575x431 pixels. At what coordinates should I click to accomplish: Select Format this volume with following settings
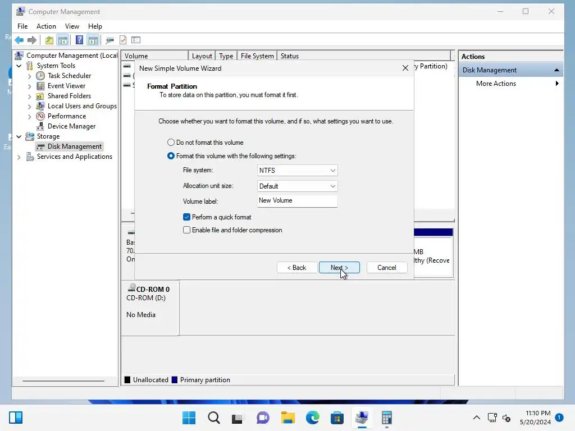[171, 156]
